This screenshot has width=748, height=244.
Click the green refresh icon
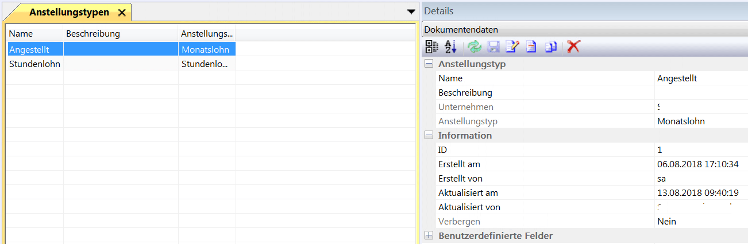point(475,47)
